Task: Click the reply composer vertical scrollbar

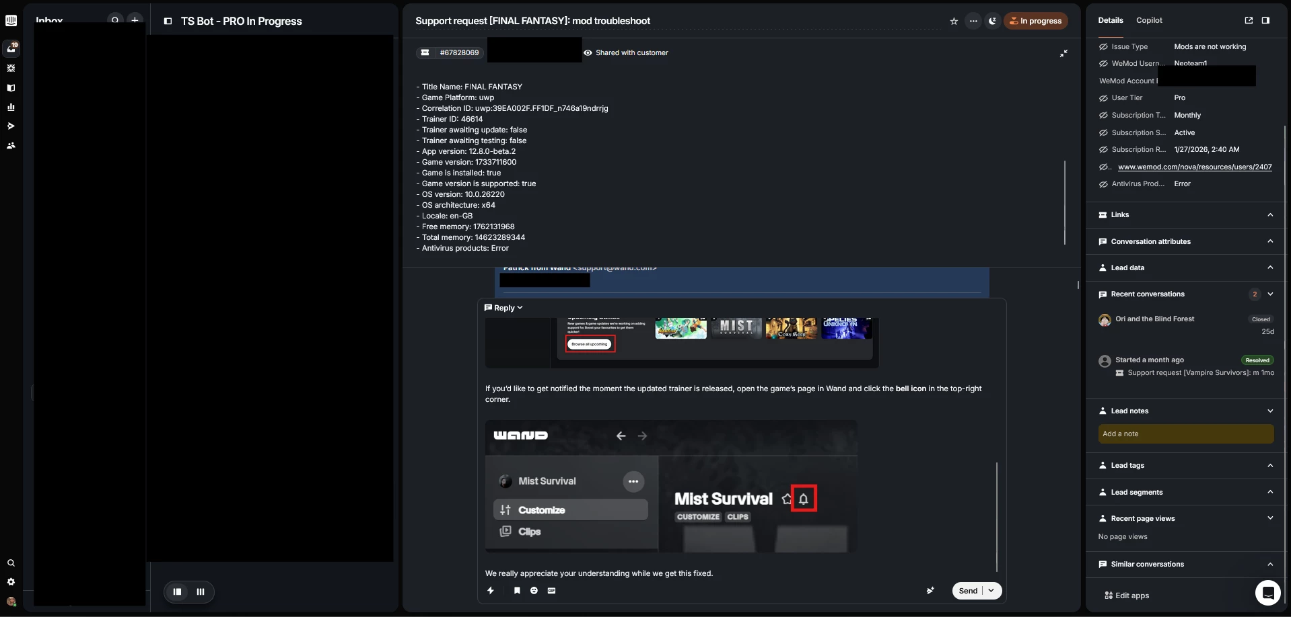Action: click(x=997, y=517)
